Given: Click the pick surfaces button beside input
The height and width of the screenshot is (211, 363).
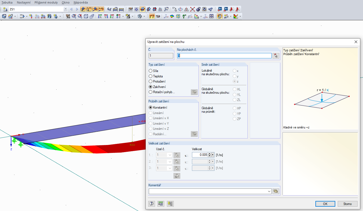Looking at the screenshot, I should click(x=276, y=56).
